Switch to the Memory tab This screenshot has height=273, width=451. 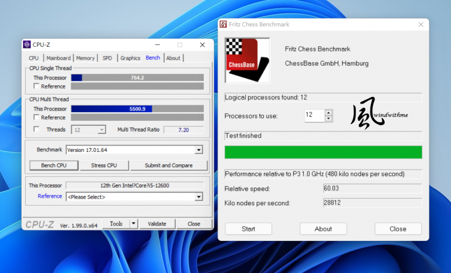(x=85, y=58)
